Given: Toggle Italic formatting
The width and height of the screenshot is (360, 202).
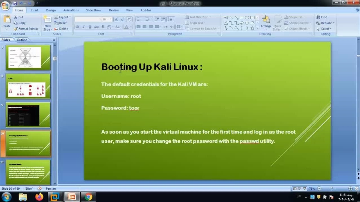Looking at the screenshot, I should 84,27.
